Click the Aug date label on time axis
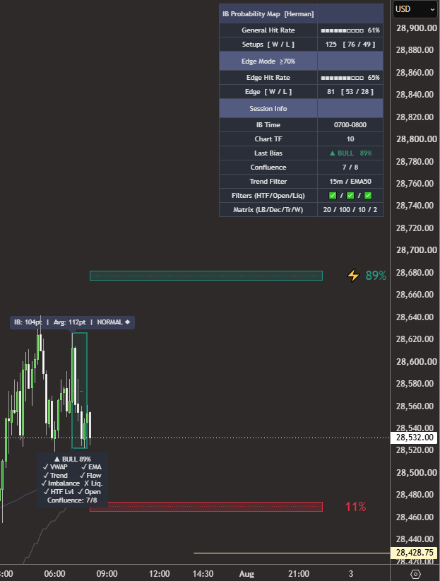The image size is (440, 581). pyautogui.click(x=246, y=574)
